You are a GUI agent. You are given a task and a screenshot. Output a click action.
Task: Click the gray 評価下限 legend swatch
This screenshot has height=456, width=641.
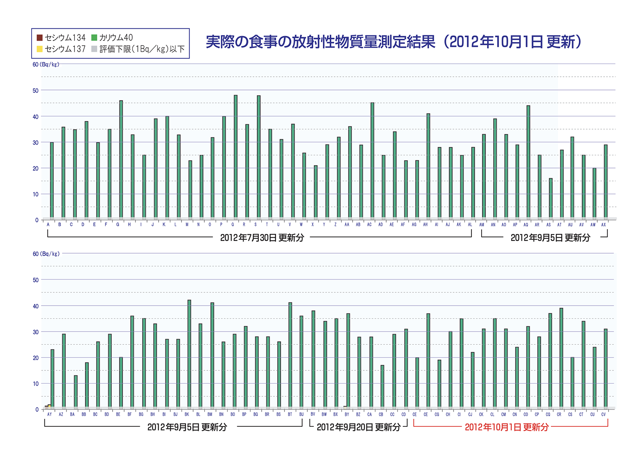coord(94,49)
